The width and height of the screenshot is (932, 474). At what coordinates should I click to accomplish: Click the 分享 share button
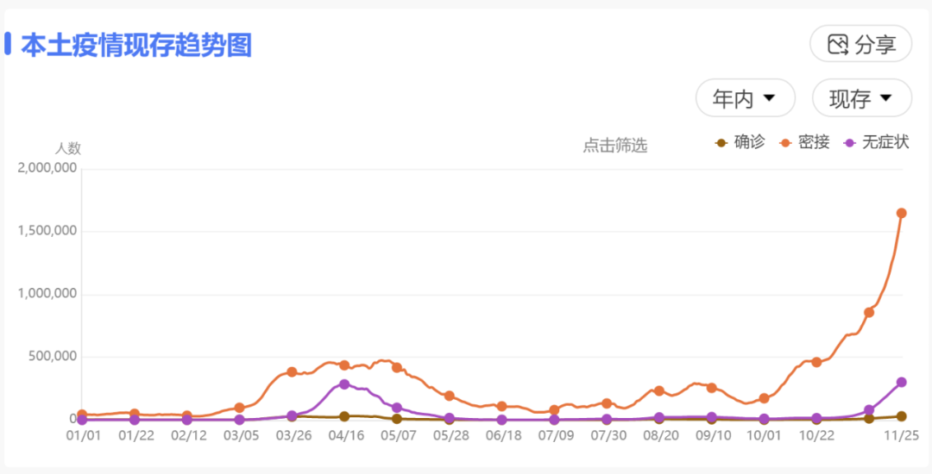coord(860,44)
